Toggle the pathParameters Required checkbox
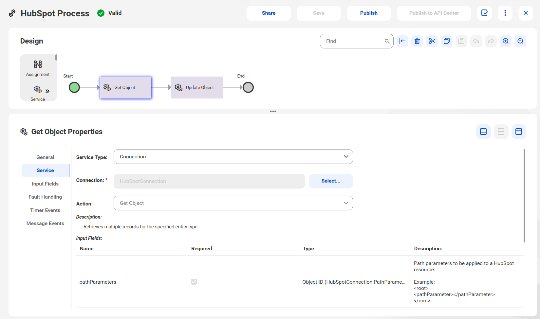This screenshot has height=319, width=540. click(x=194, y=282)
